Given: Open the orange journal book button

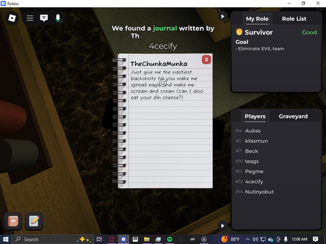Looking at the screenshot, I should click(x=13, y=221).
